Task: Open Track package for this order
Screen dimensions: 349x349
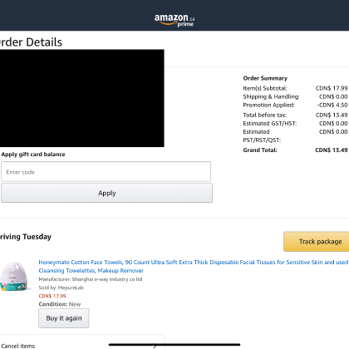Action: click(x=317, y=242)
